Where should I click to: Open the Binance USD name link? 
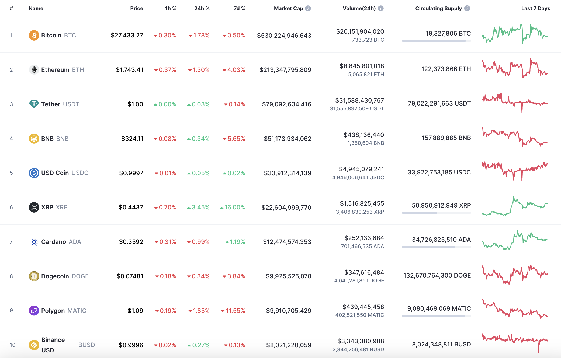53,345
